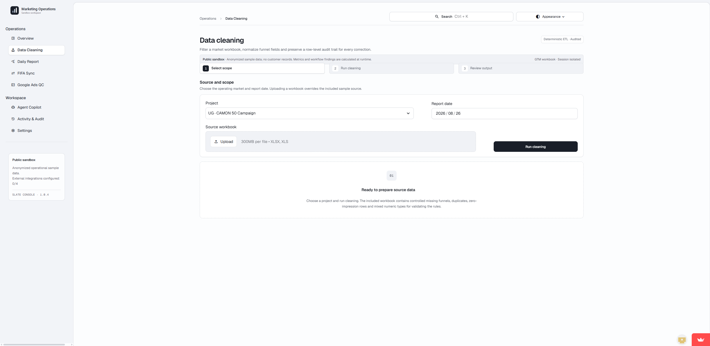Open Activity & Audit history icon

coord(13,119)
